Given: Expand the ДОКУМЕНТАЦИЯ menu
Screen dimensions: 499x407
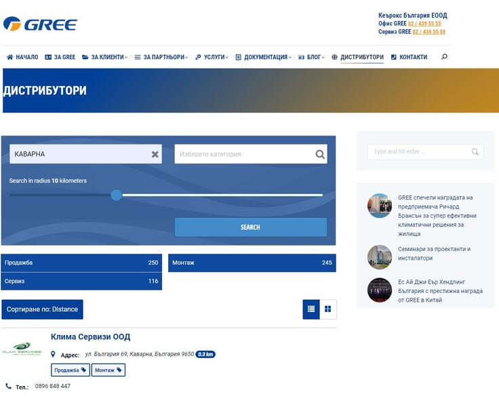Looking at the screenshot, I should pos(263,58).
